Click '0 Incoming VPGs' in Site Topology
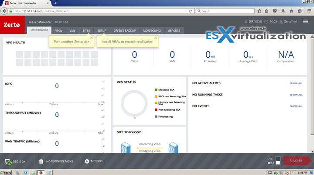Viewport: 314px width, 175px height. 150,144
